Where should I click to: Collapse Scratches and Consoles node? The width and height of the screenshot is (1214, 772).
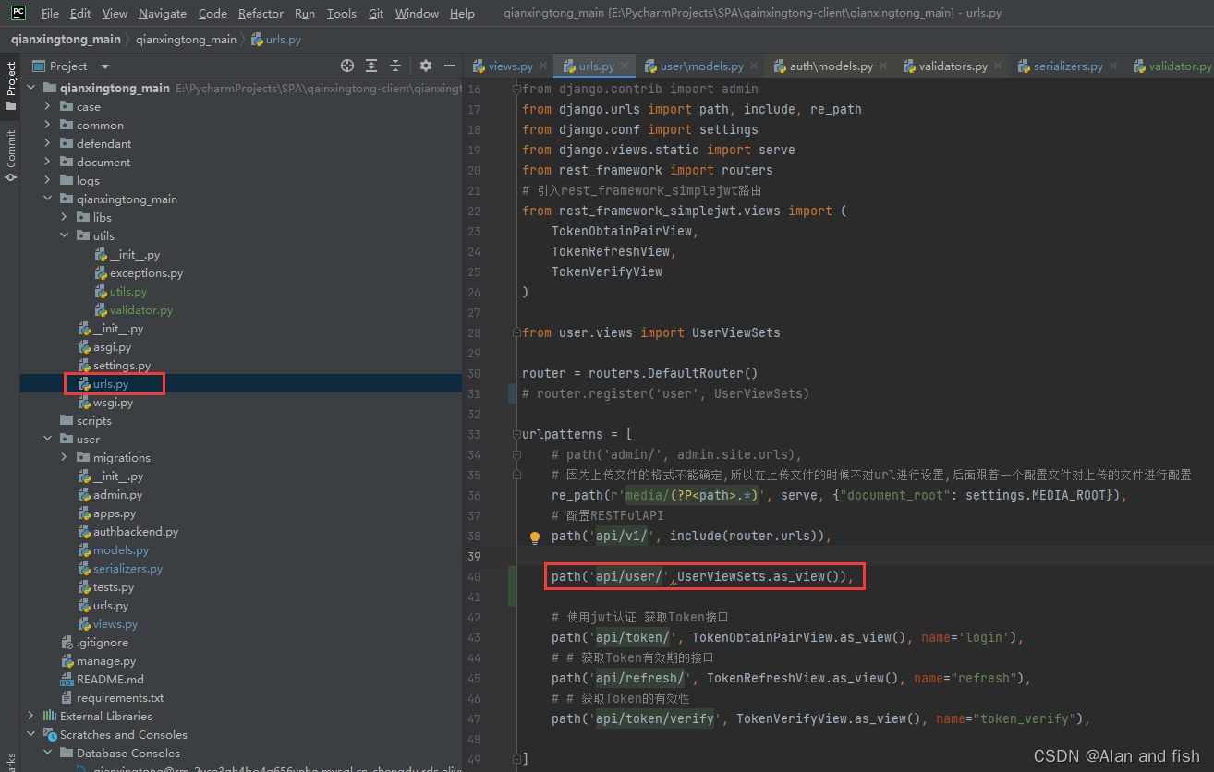(31, 735)
